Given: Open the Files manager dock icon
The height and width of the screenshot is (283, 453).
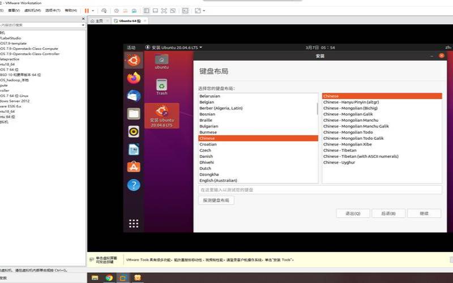Looking at the screenshot, I should pos(134,114).
